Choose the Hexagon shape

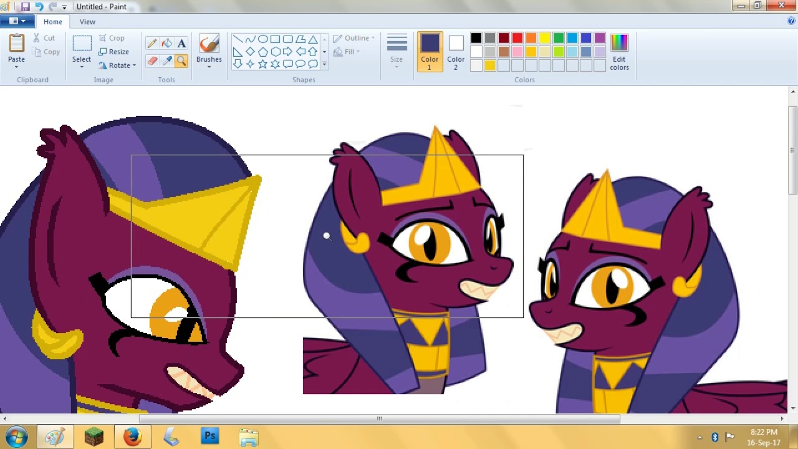pos(275,52)
